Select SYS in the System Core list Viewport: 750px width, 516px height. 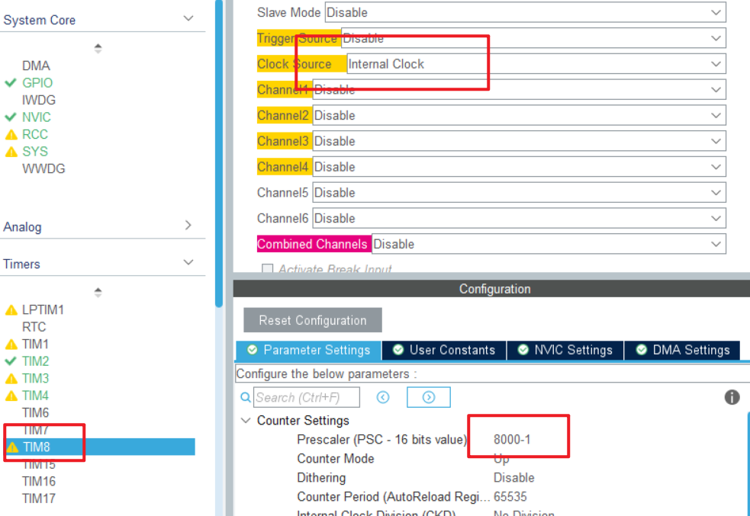(x=35, y=152)
